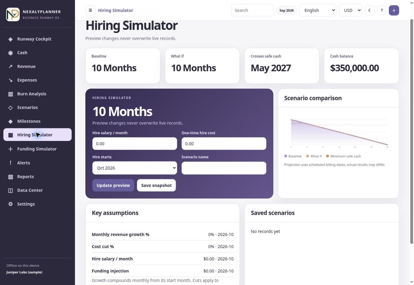This screenshot has width=414, height=285.
Task: Open the English language dropdown
Action: [318, 10]
